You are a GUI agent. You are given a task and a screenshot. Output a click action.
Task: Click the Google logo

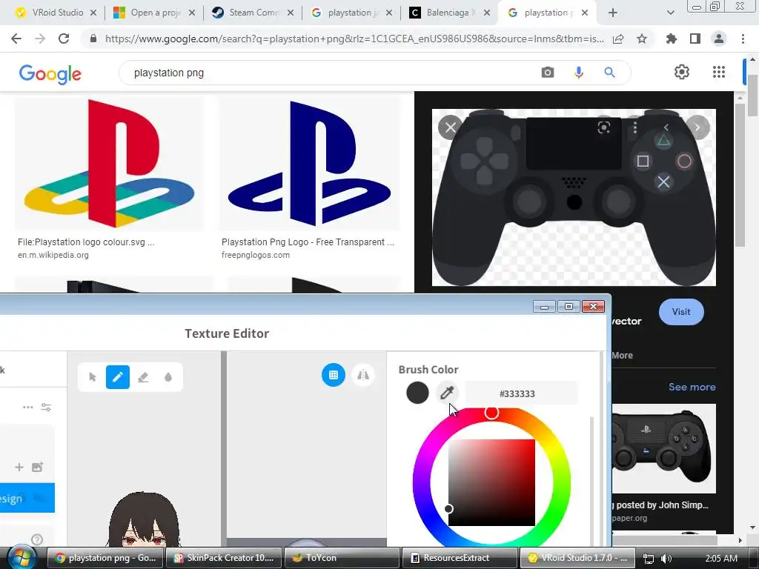pyautogui.click(x=50, y=73)
